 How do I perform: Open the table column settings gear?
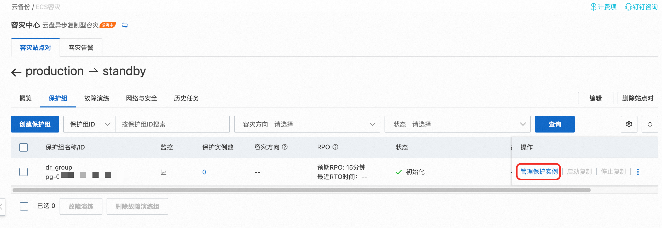pyautogui.click(x=629, y=124)
